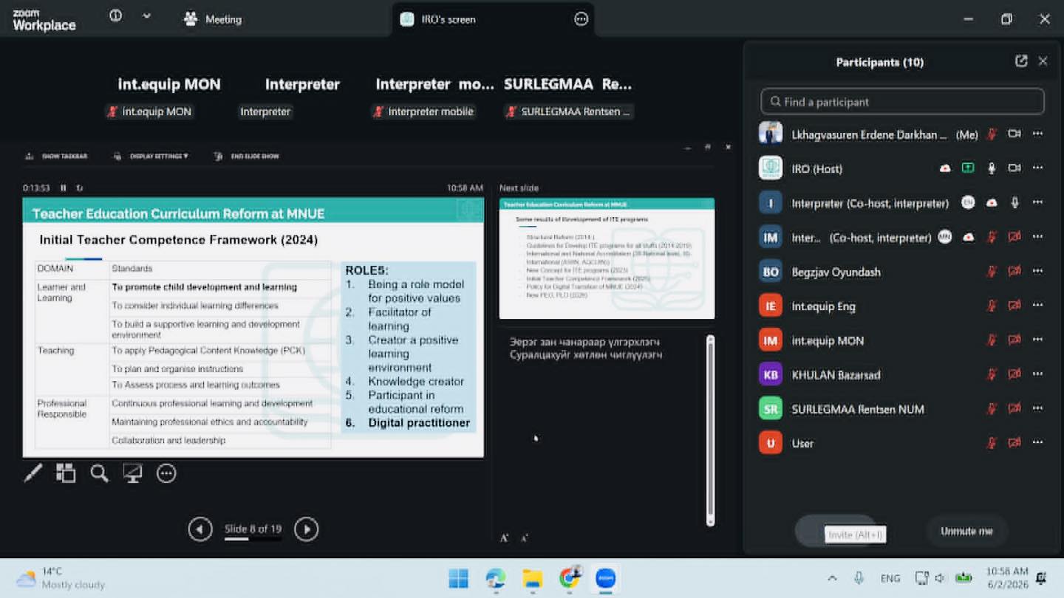Open File Explorer from the taskbar
This screenshot has width=1064, height=598.
tap(532, 578)
